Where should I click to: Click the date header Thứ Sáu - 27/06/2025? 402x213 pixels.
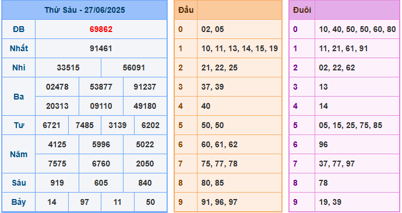point(84,10)
